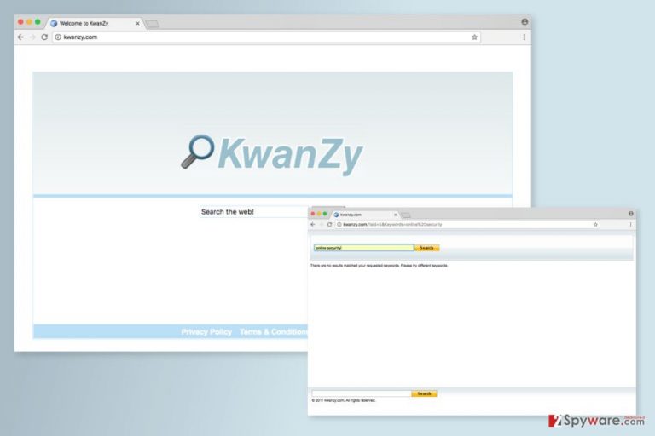This screenshot has height=436, width=655.
Task: Click forward arrow in the large KwanZy window
Action: pyautogui.click(x=32, y=37)
